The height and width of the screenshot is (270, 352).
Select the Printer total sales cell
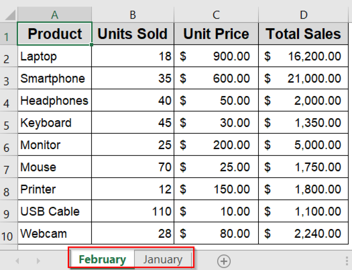[303, 189]
